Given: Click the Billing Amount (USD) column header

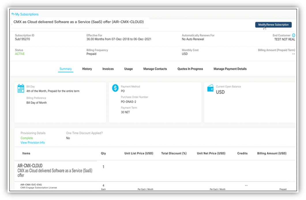Looking at the screenshot, I should [272, 153].
